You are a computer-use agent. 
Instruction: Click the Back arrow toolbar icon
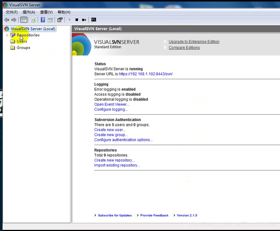7,20
